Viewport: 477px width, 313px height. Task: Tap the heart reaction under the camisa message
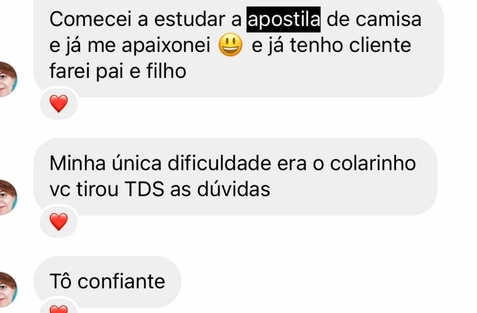coord(59,103)
